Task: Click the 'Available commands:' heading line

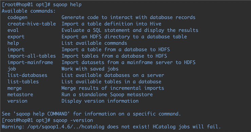Action: (x=28, y=11)
